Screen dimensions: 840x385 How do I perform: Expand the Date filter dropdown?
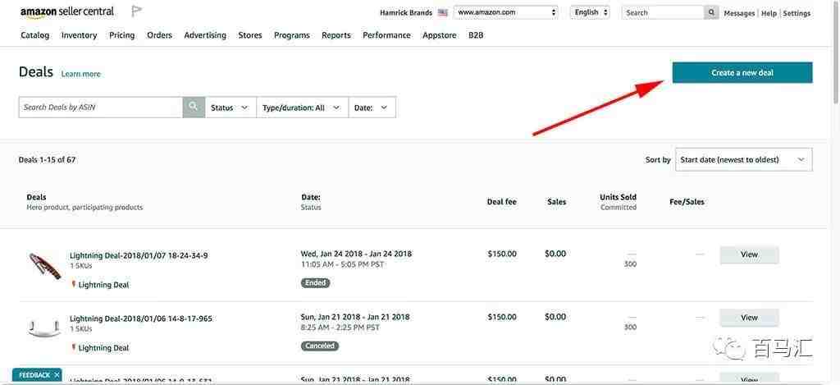click(x=372, y=108)
